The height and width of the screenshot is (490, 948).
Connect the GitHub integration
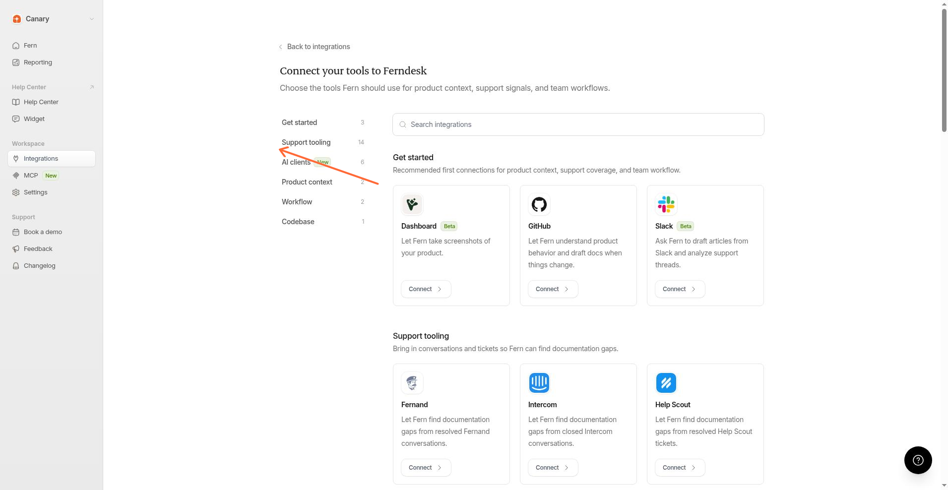(553, 289)
